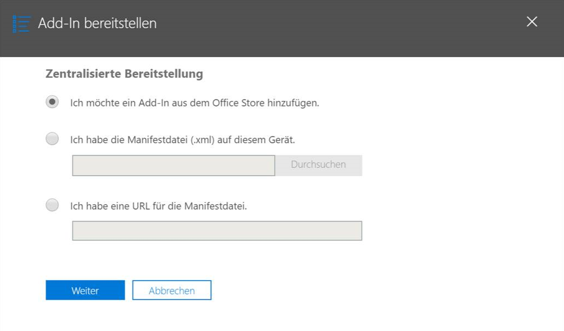
Task: Close the Add-In bereitstellen dialog
Action: tap(531, 21)
